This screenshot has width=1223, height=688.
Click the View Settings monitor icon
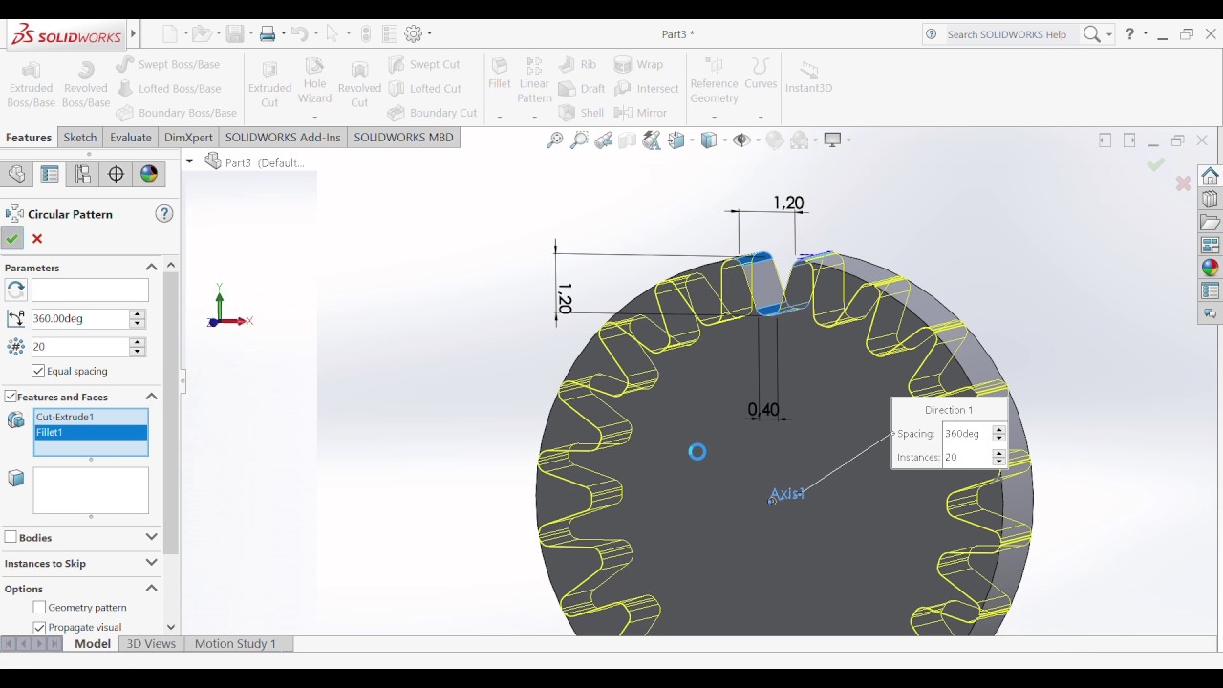[833, 140]
